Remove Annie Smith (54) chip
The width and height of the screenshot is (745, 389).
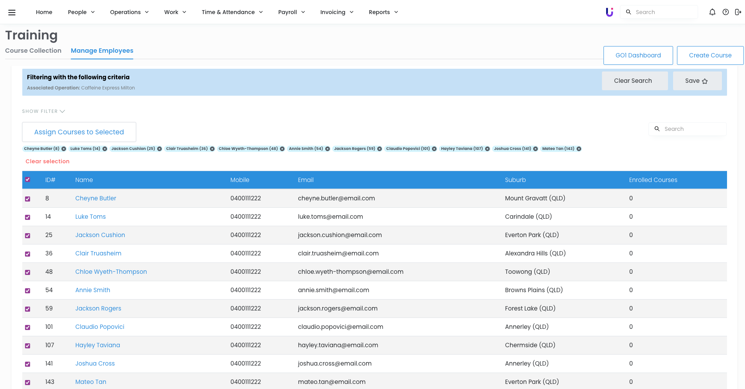(328, 149)
